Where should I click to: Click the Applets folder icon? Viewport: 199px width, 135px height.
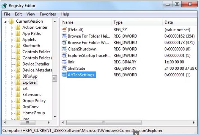click(18, 40)
